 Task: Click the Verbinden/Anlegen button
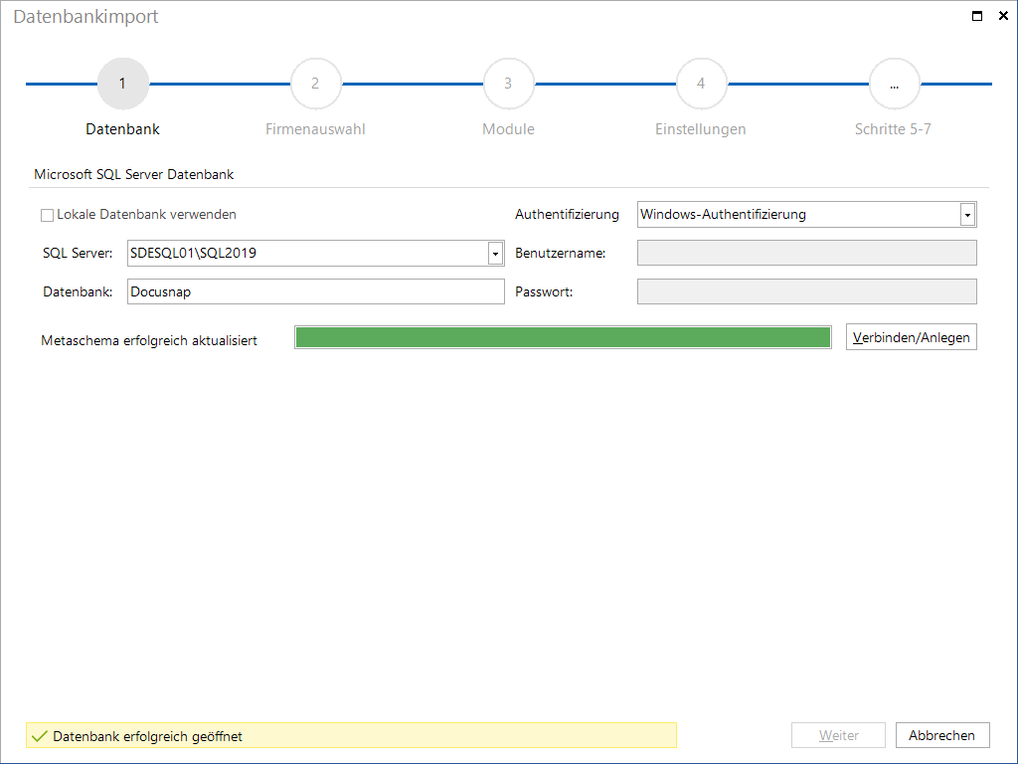tap(911, 337)
